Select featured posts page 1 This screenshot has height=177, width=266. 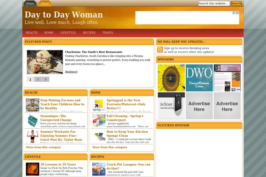pyautogui.click(x=30, y=79)
